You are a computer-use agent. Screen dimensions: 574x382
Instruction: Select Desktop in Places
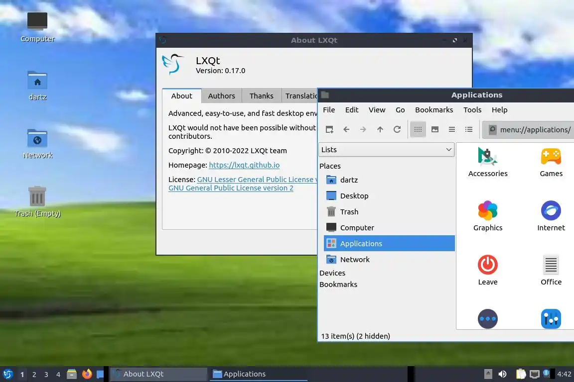389,195
